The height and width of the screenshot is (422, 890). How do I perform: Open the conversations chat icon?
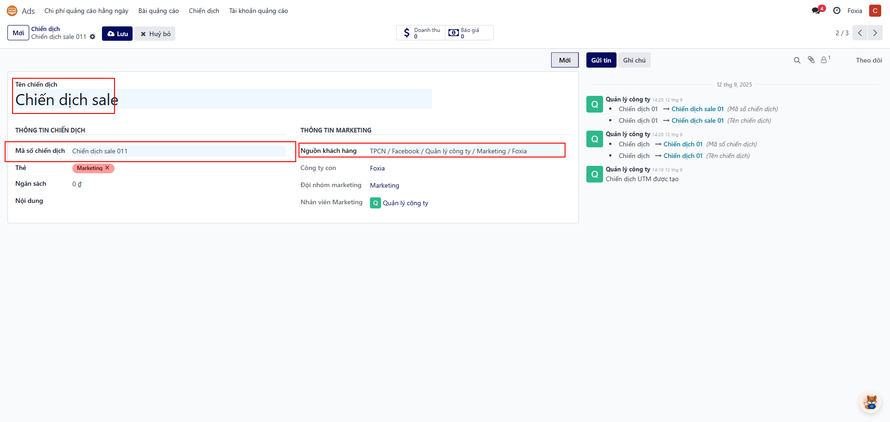pos(816,11)
